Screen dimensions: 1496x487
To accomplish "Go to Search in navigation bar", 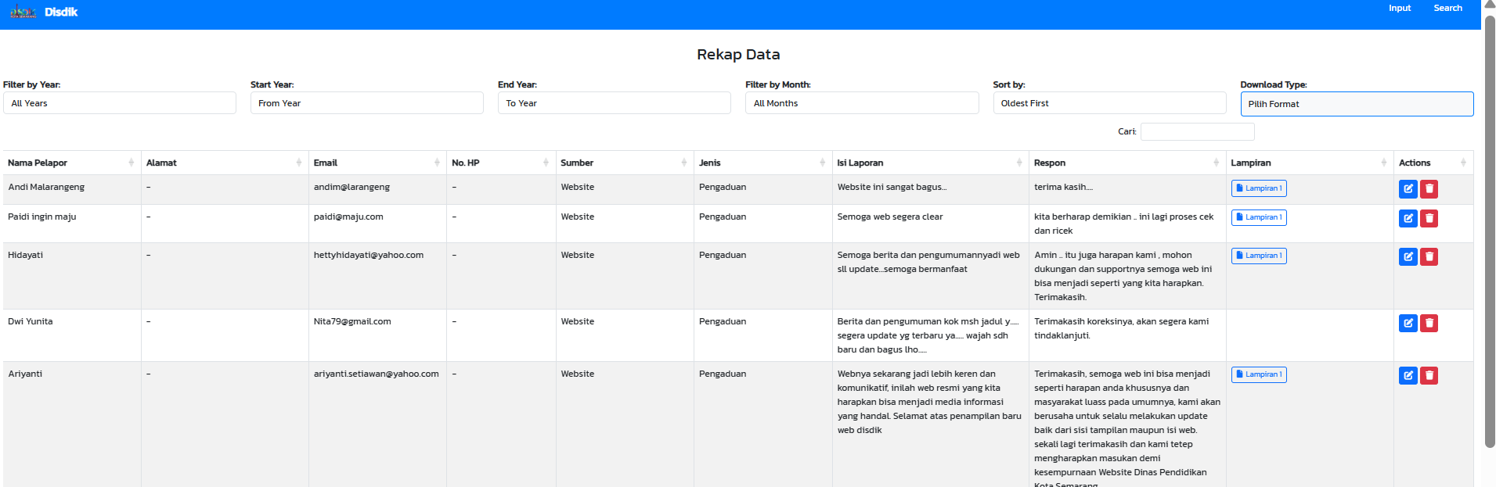I will tap(1447, 9).
